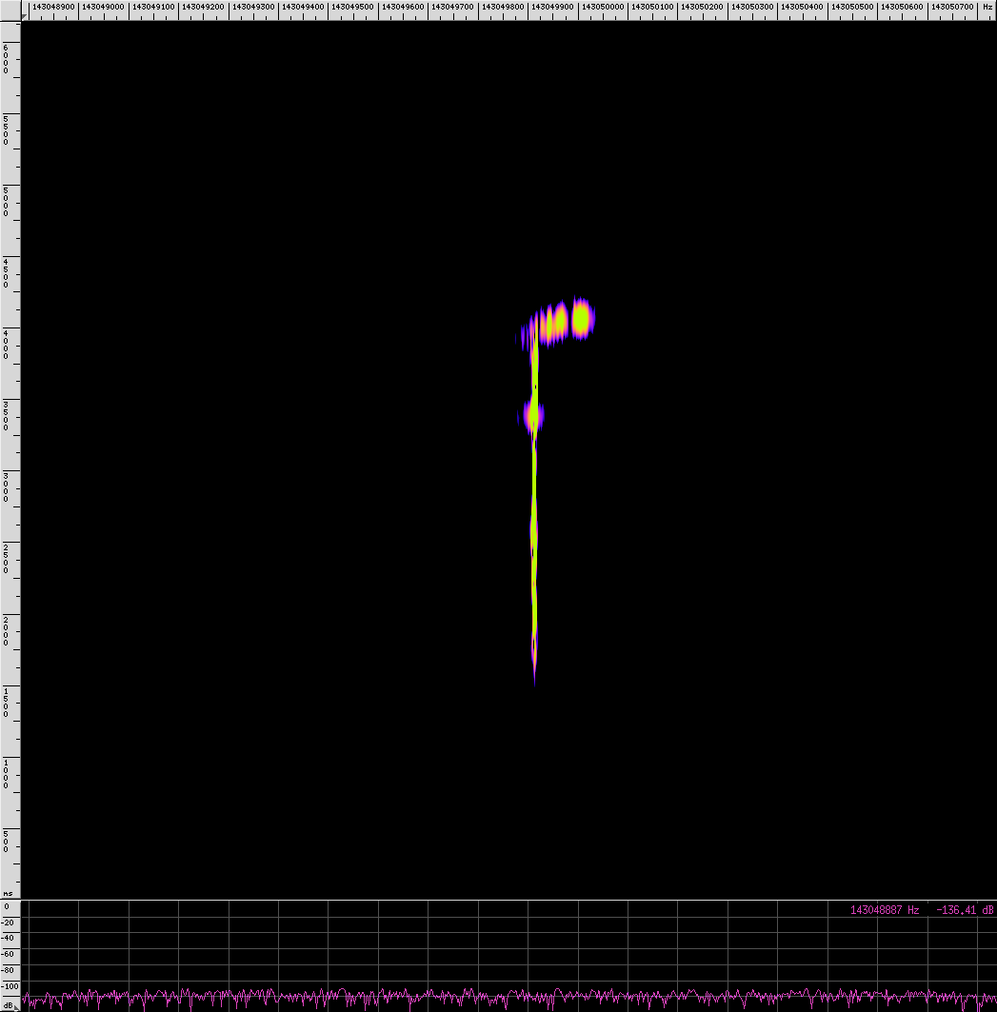This screenshot has height=1012, width=997.
Task: Click the 1000 ms mark on time ruler
Action: pos(7,772)
